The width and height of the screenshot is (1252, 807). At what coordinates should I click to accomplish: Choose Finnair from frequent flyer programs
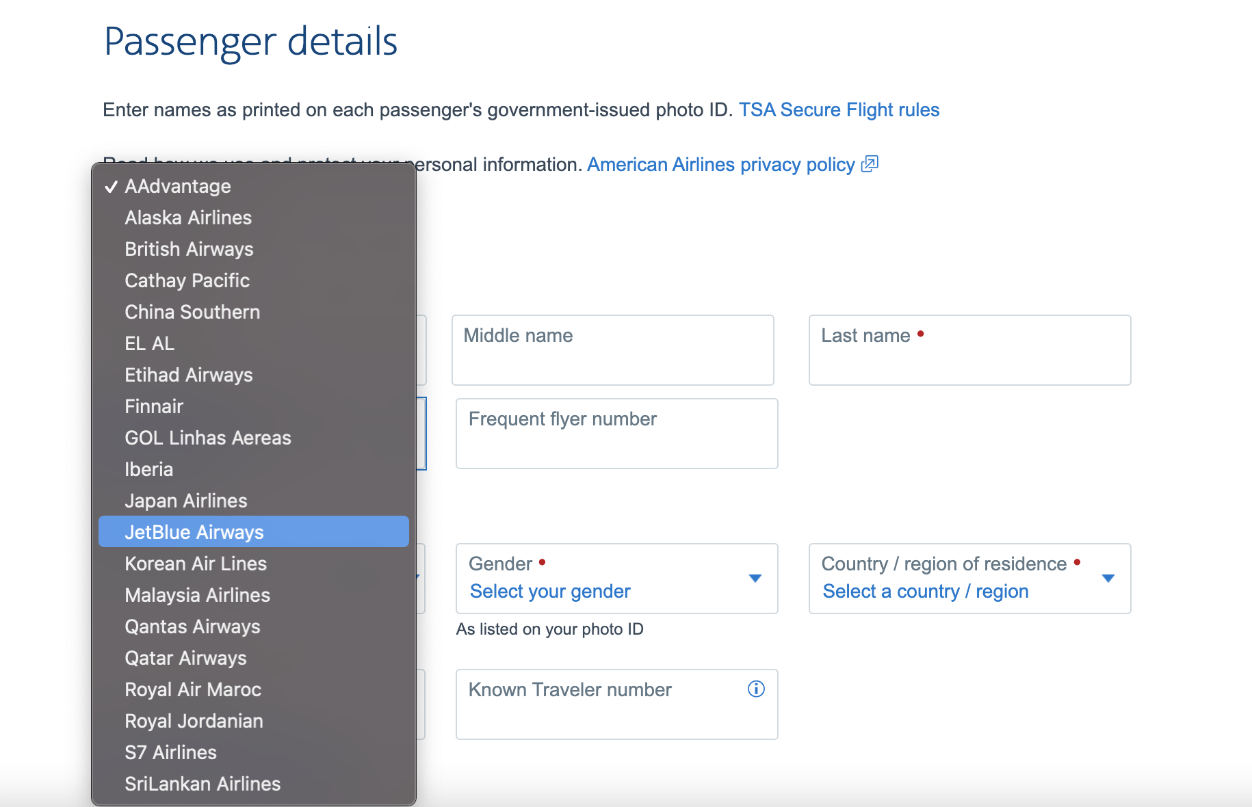154,406
